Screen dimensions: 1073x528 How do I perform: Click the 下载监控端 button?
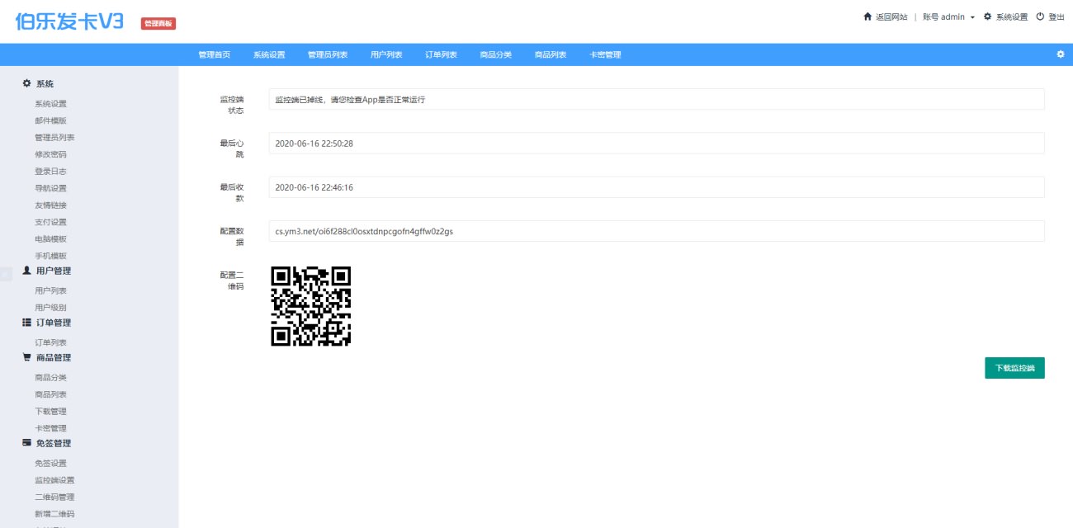[1014, 368]
